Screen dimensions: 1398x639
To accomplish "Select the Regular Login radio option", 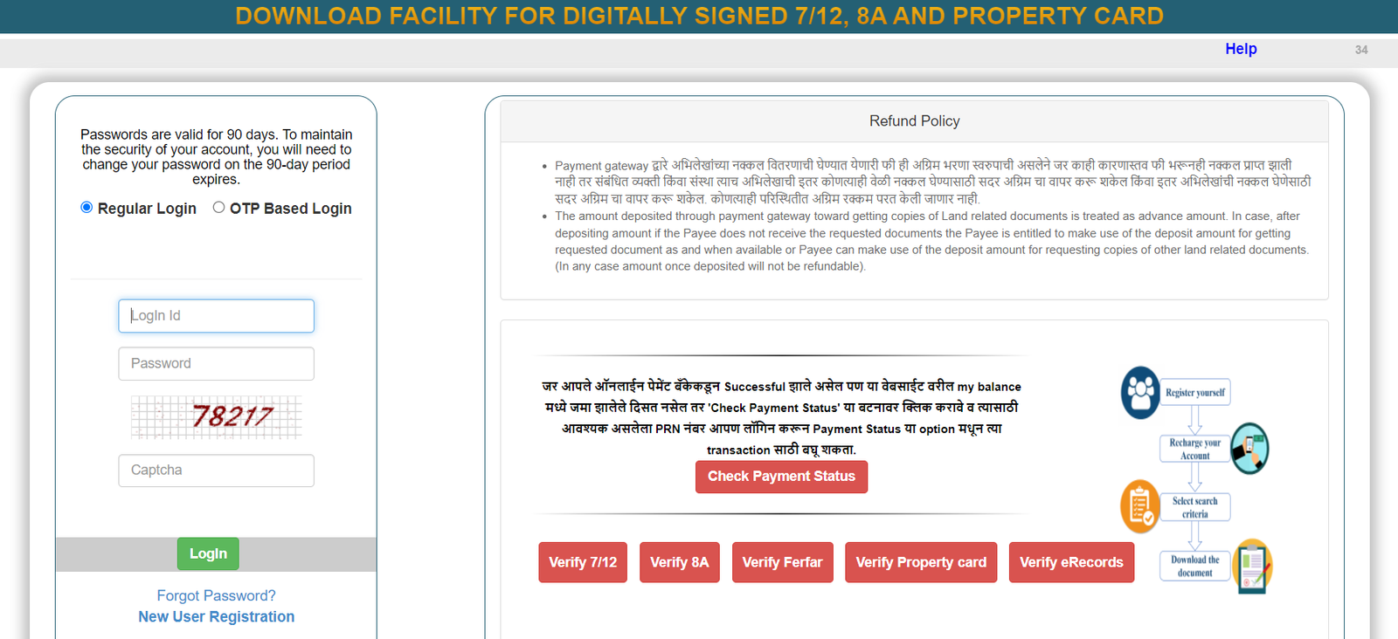I will (x=87, y=208).
